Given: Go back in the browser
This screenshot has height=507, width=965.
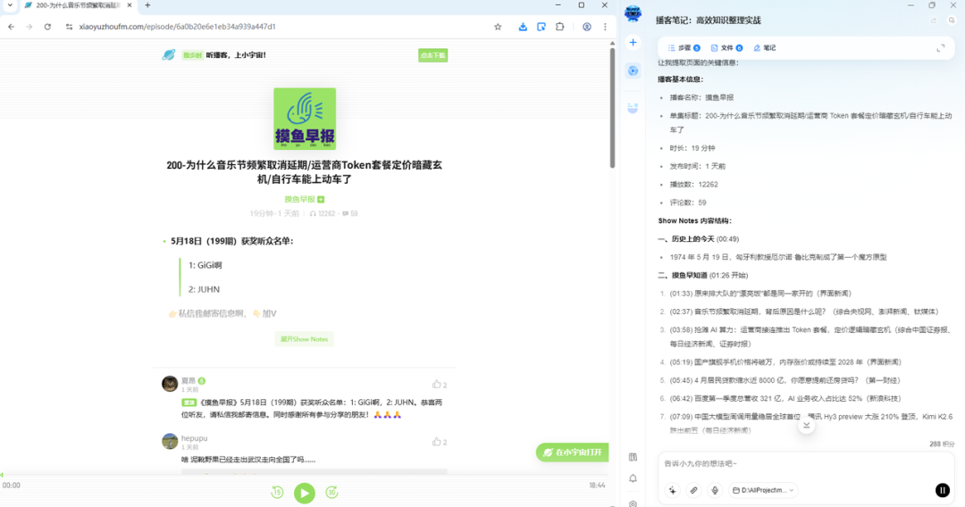Looking at the screenshot, I should pyautogui.click(x=11, y=27).
